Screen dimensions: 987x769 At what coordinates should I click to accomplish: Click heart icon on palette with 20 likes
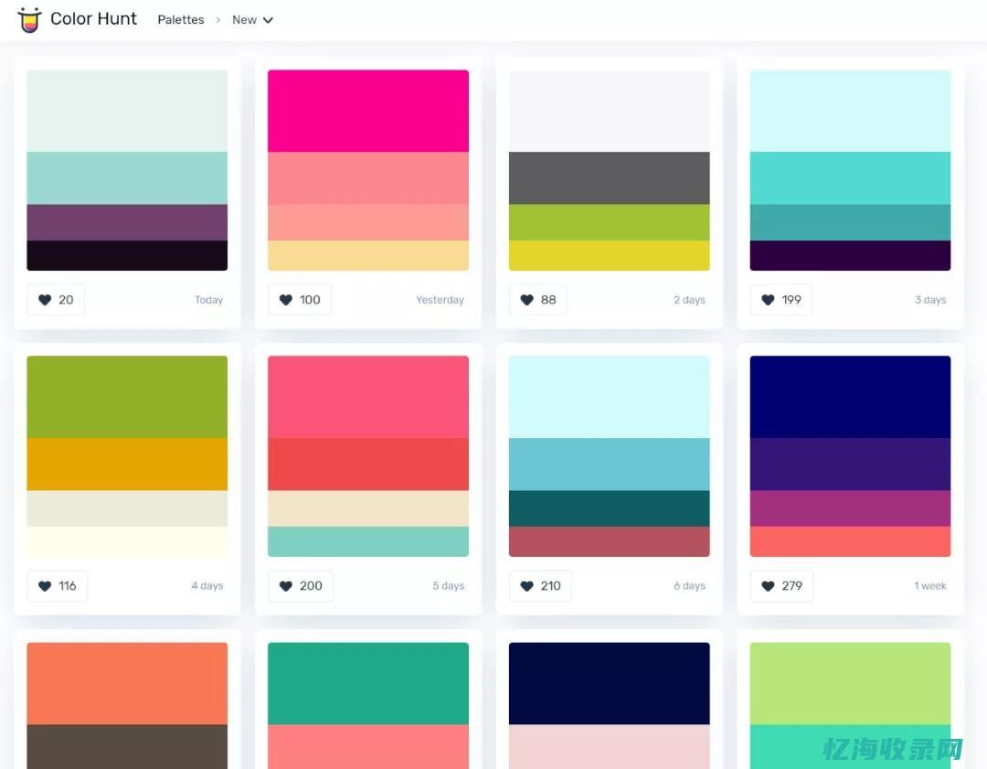(x=45, y=300)
